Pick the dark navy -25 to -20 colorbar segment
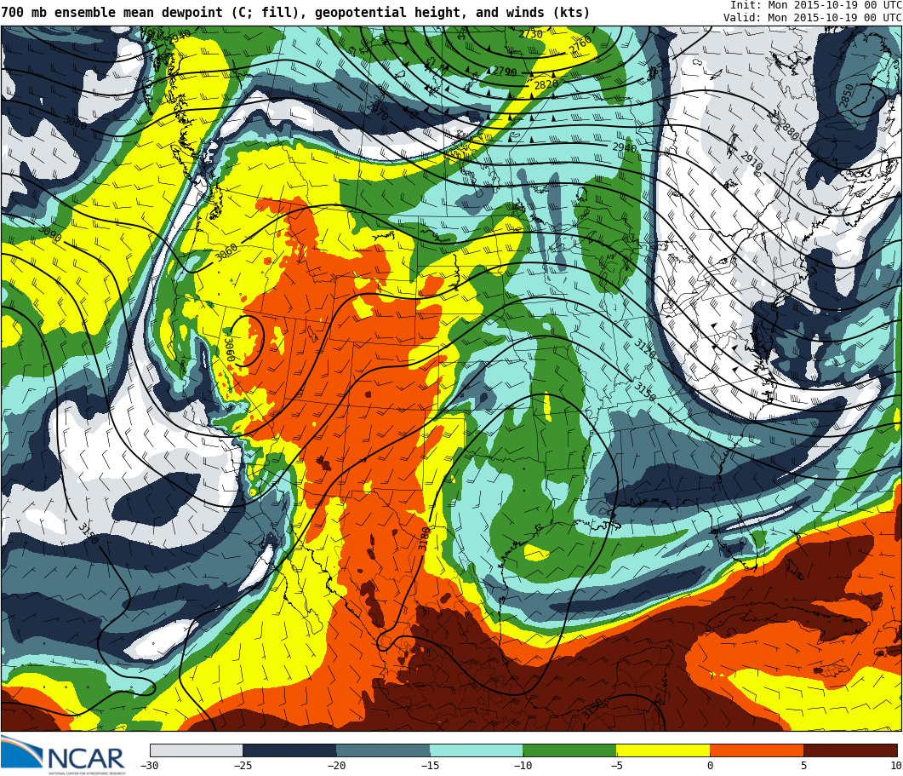903x776 pixels. pos(289,750)
